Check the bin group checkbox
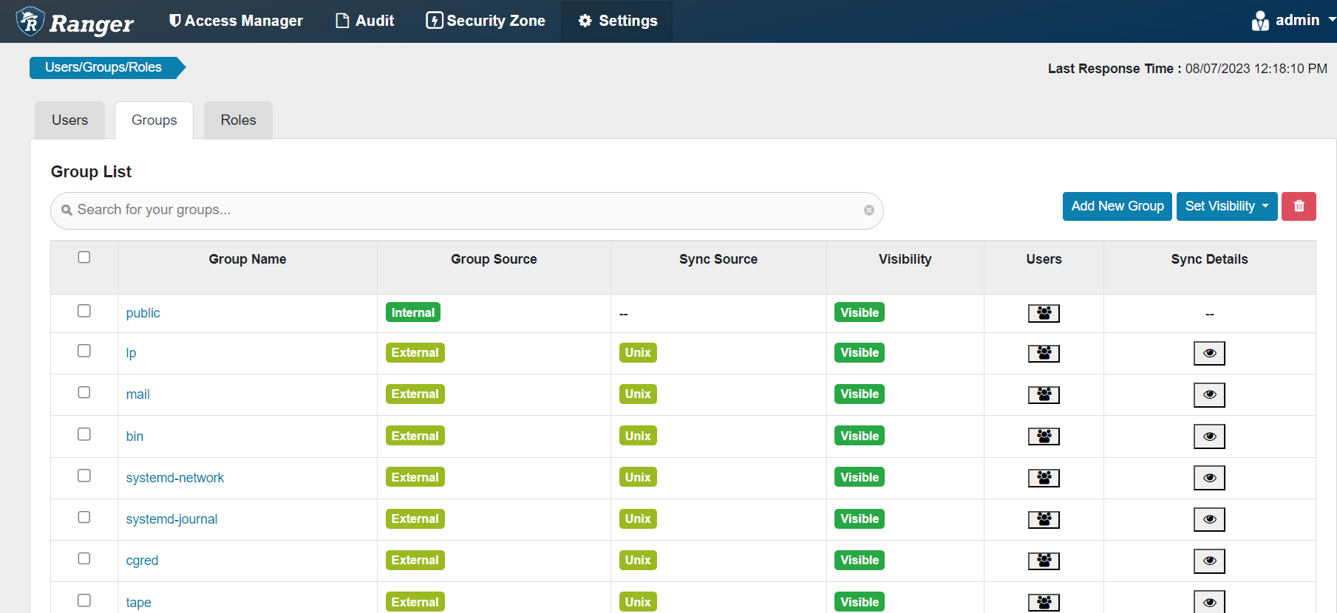Screen dimensions: 1337x613 pos(84,434)
